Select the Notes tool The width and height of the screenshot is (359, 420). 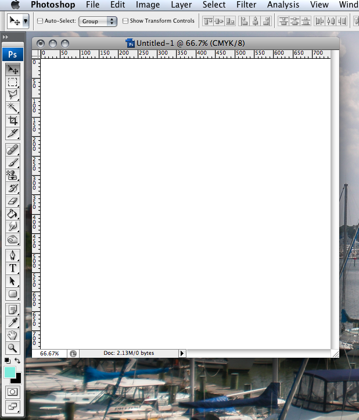click(x=13, y=310)
